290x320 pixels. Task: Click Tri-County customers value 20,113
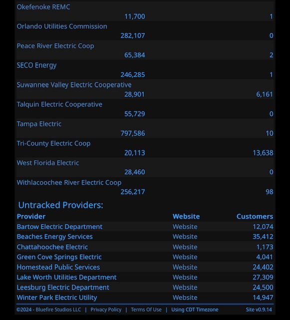click(x=134, y=153)
